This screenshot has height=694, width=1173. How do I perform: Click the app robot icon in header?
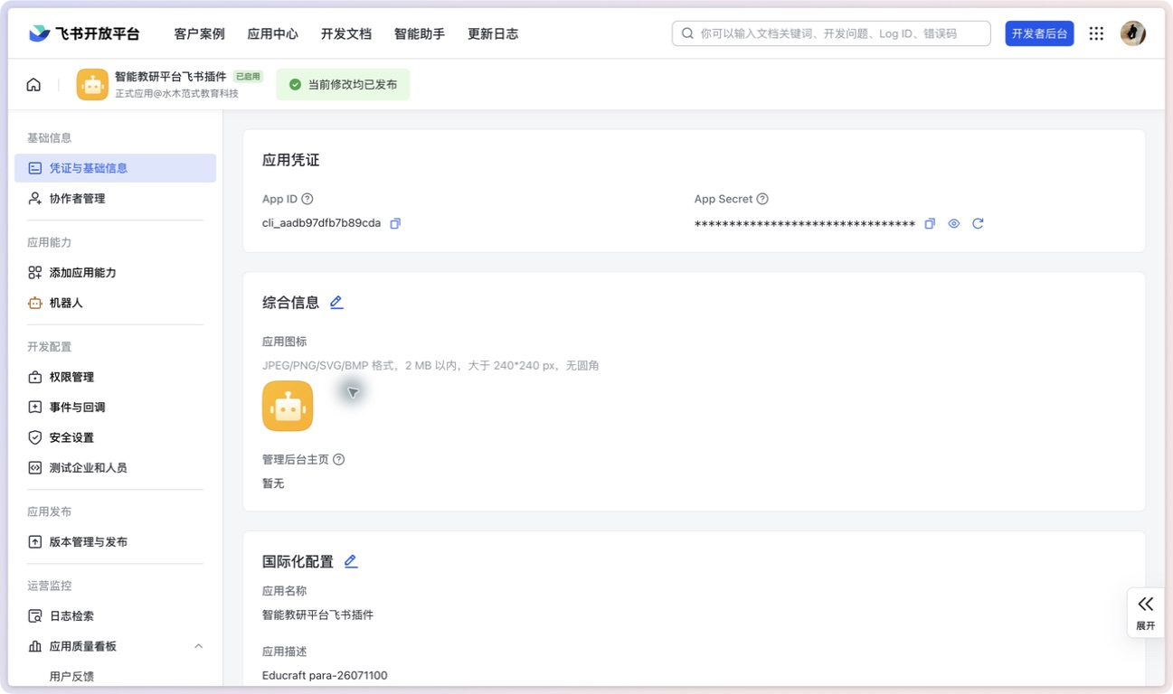coord(92,85)
